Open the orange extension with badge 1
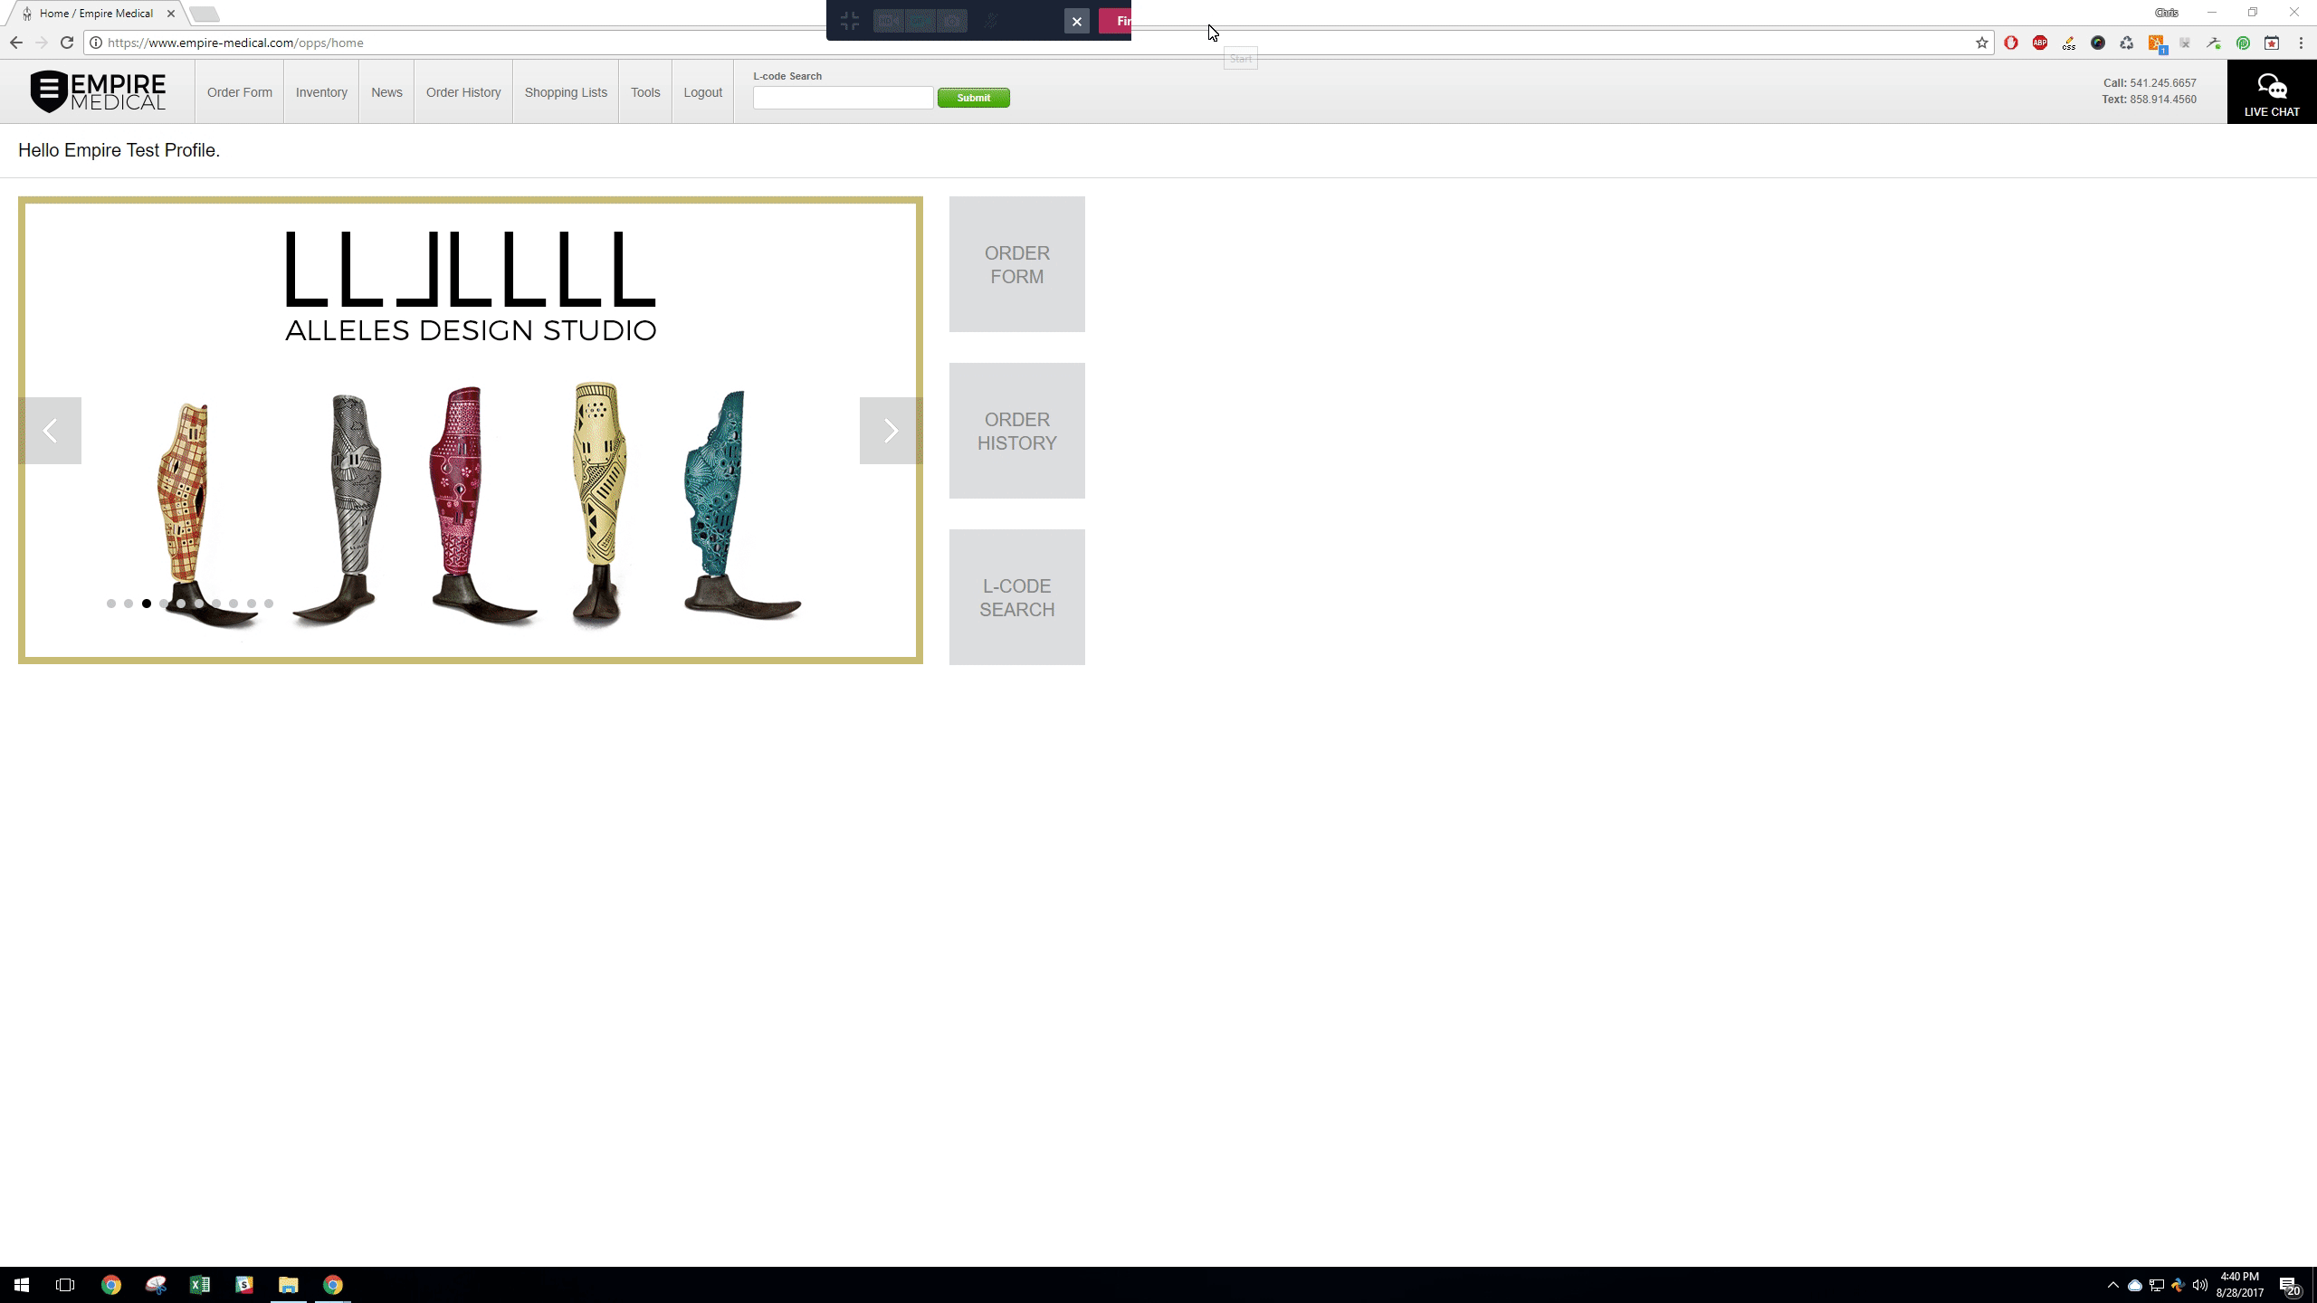The height and width of the screenshot is (1303, 2317). tap(2156, 43)
